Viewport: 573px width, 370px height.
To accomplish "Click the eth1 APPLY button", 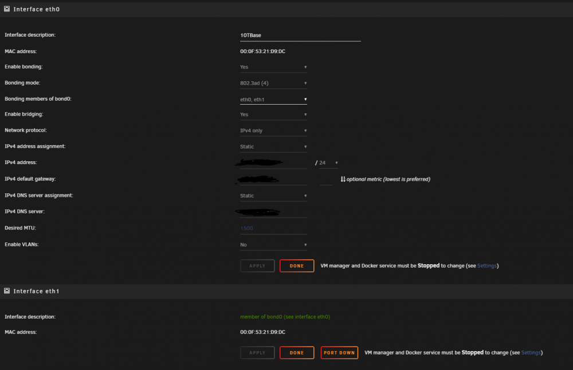I will point(257,352).
